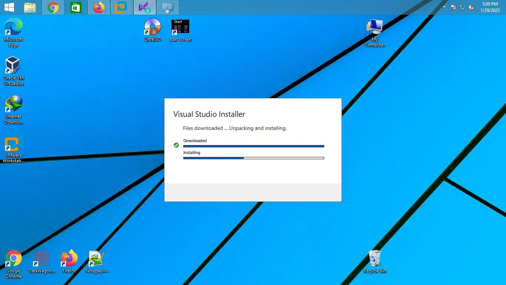Click the 'Downloaded' label

195,141
